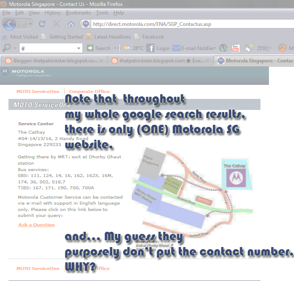This screenshot has height=281, width=294.
Task: Open the Facebook bookmark
Action: 149,37
